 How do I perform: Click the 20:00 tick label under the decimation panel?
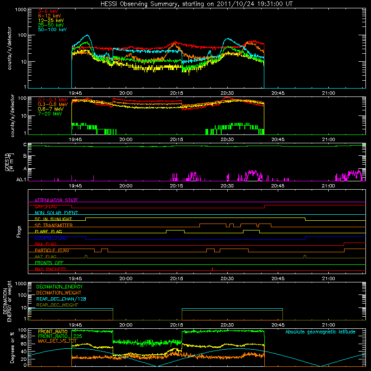tap(126, 325)
